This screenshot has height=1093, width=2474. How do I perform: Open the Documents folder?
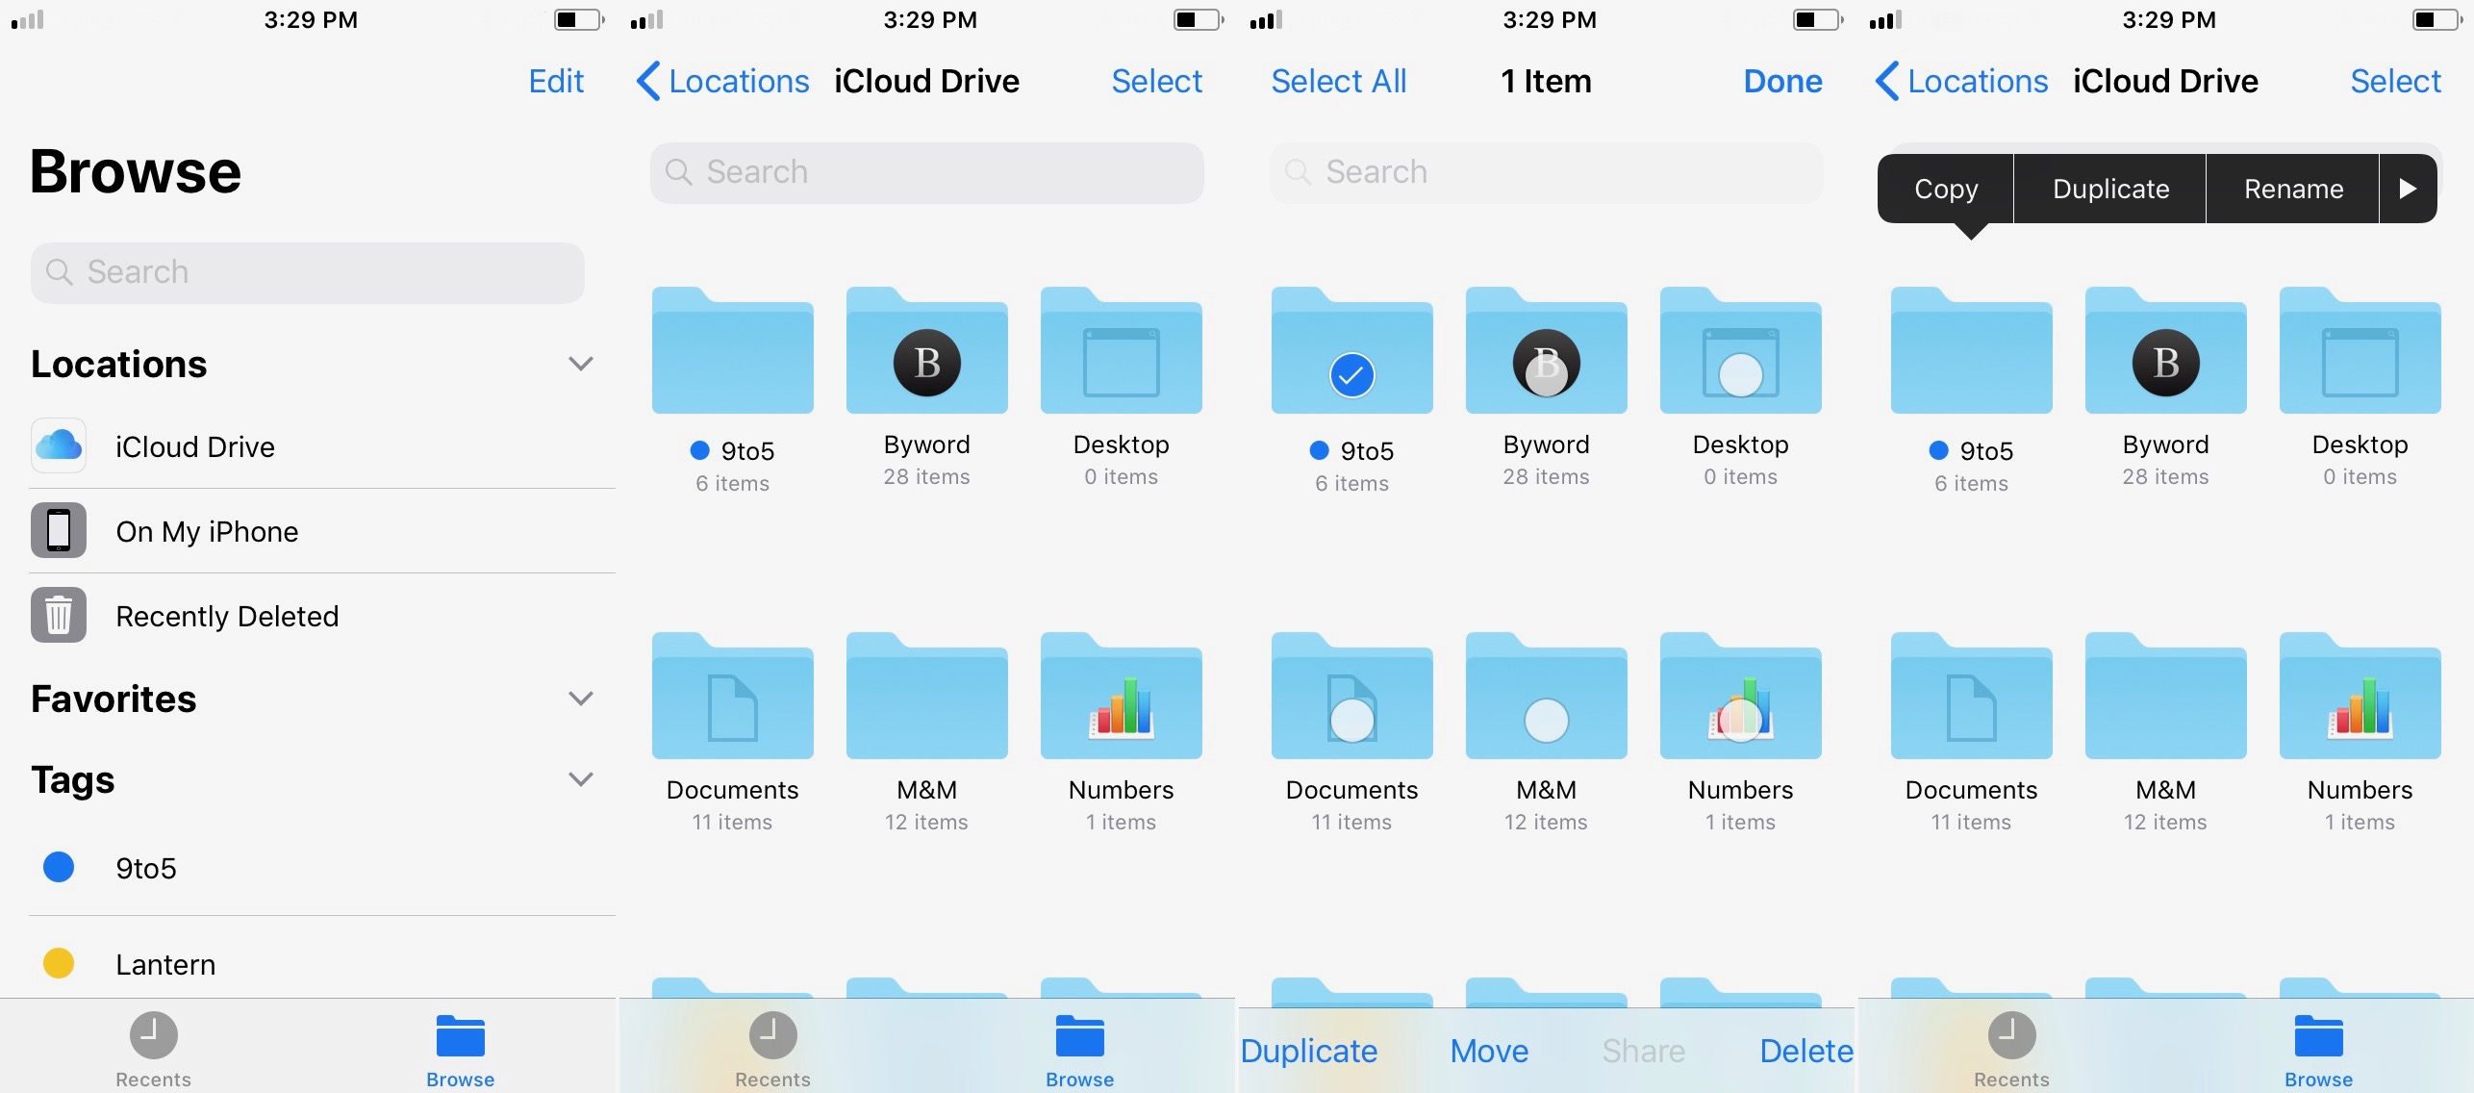click(x=732, y=699)
